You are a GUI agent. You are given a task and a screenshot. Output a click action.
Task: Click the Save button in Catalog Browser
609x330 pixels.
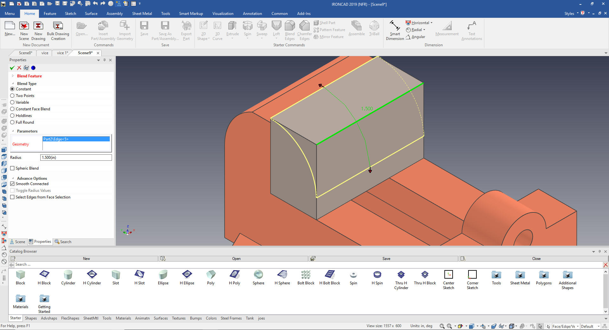pos(386,259)
